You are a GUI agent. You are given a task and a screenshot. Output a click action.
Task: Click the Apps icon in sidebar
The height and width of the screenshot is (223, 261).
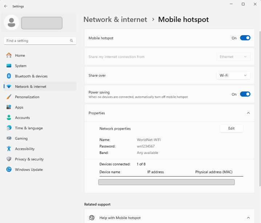point(9,107)
